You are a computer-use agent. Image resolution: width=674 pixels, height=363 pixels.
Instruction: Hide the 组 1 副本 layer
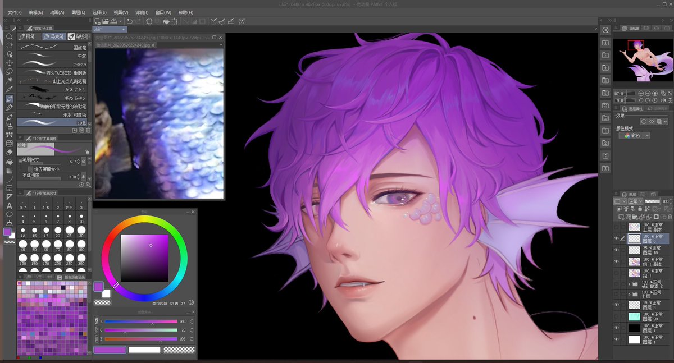616,261
